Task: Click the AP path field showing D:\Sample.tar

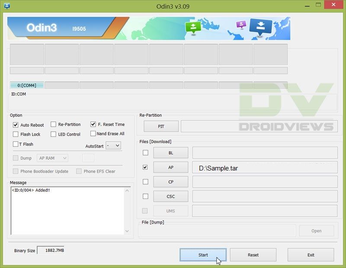Action: pos(265,167)
